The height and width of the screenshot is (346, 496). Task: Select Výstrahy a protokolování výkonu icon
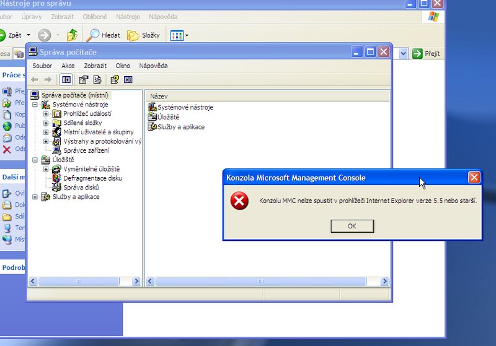point(56,141)
